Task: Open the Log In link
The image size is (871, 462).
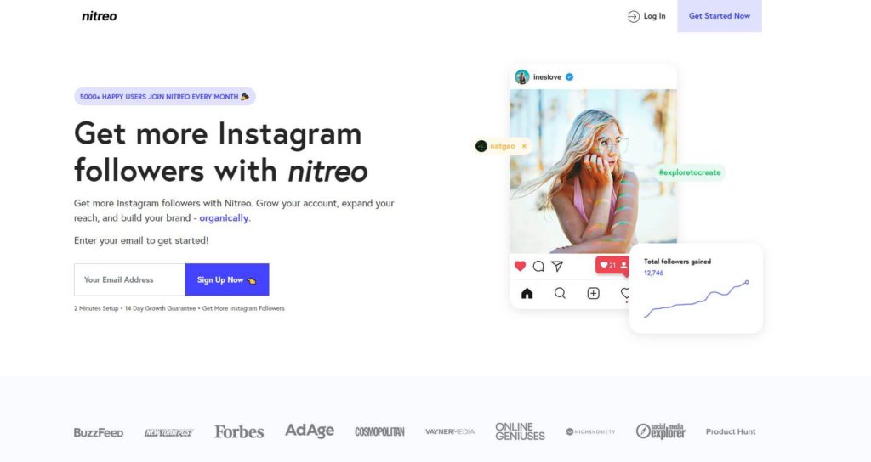Action: coord(646,16)
